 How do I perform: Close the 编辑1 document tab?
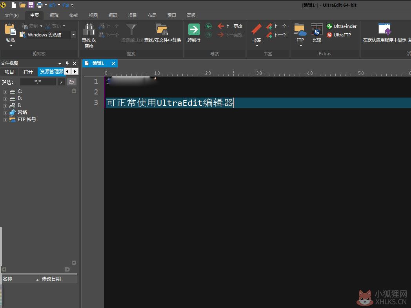tap(113, 63)
